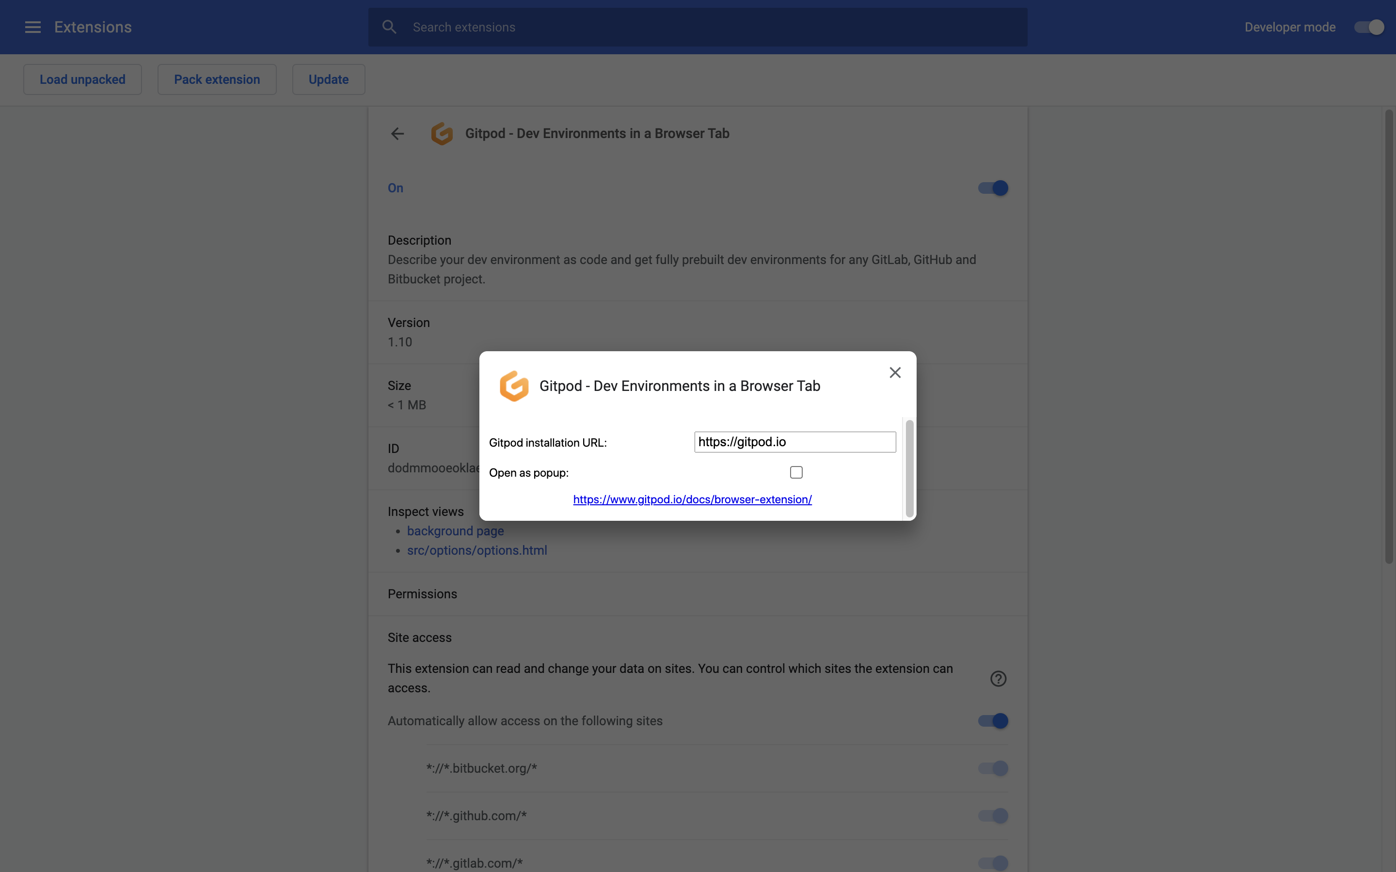The width and height of the screenshot is (1396, 872).
Task: Click the Gitpod logo in the page header
Action: click(x=442, y=134)
